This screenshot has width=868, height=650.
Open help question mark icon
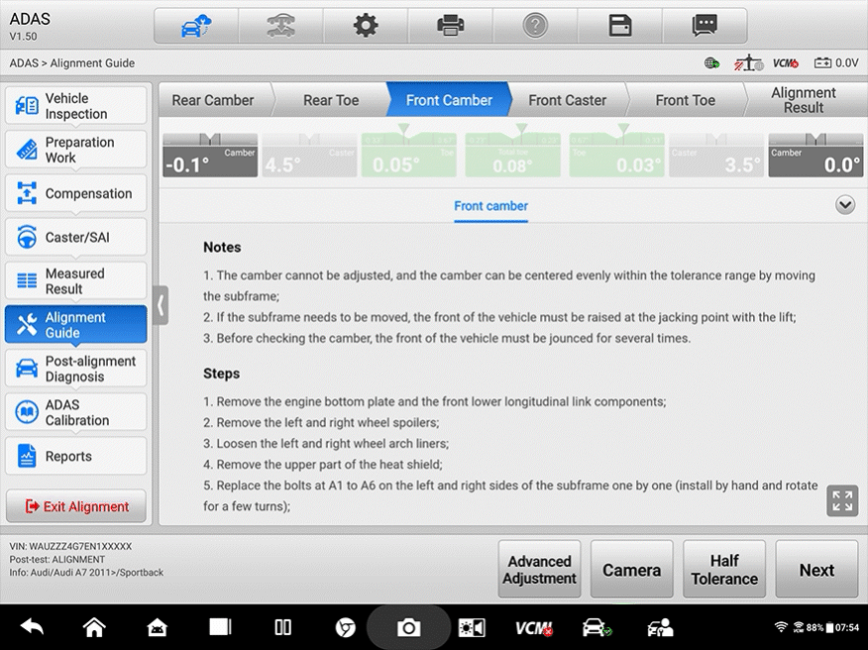(x=535, y=26)
